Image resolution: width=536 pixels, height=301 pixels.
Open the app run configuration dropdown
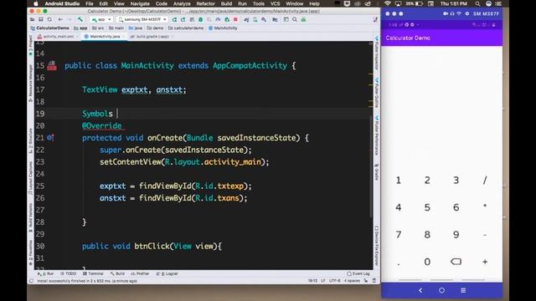tap(101, 19)
